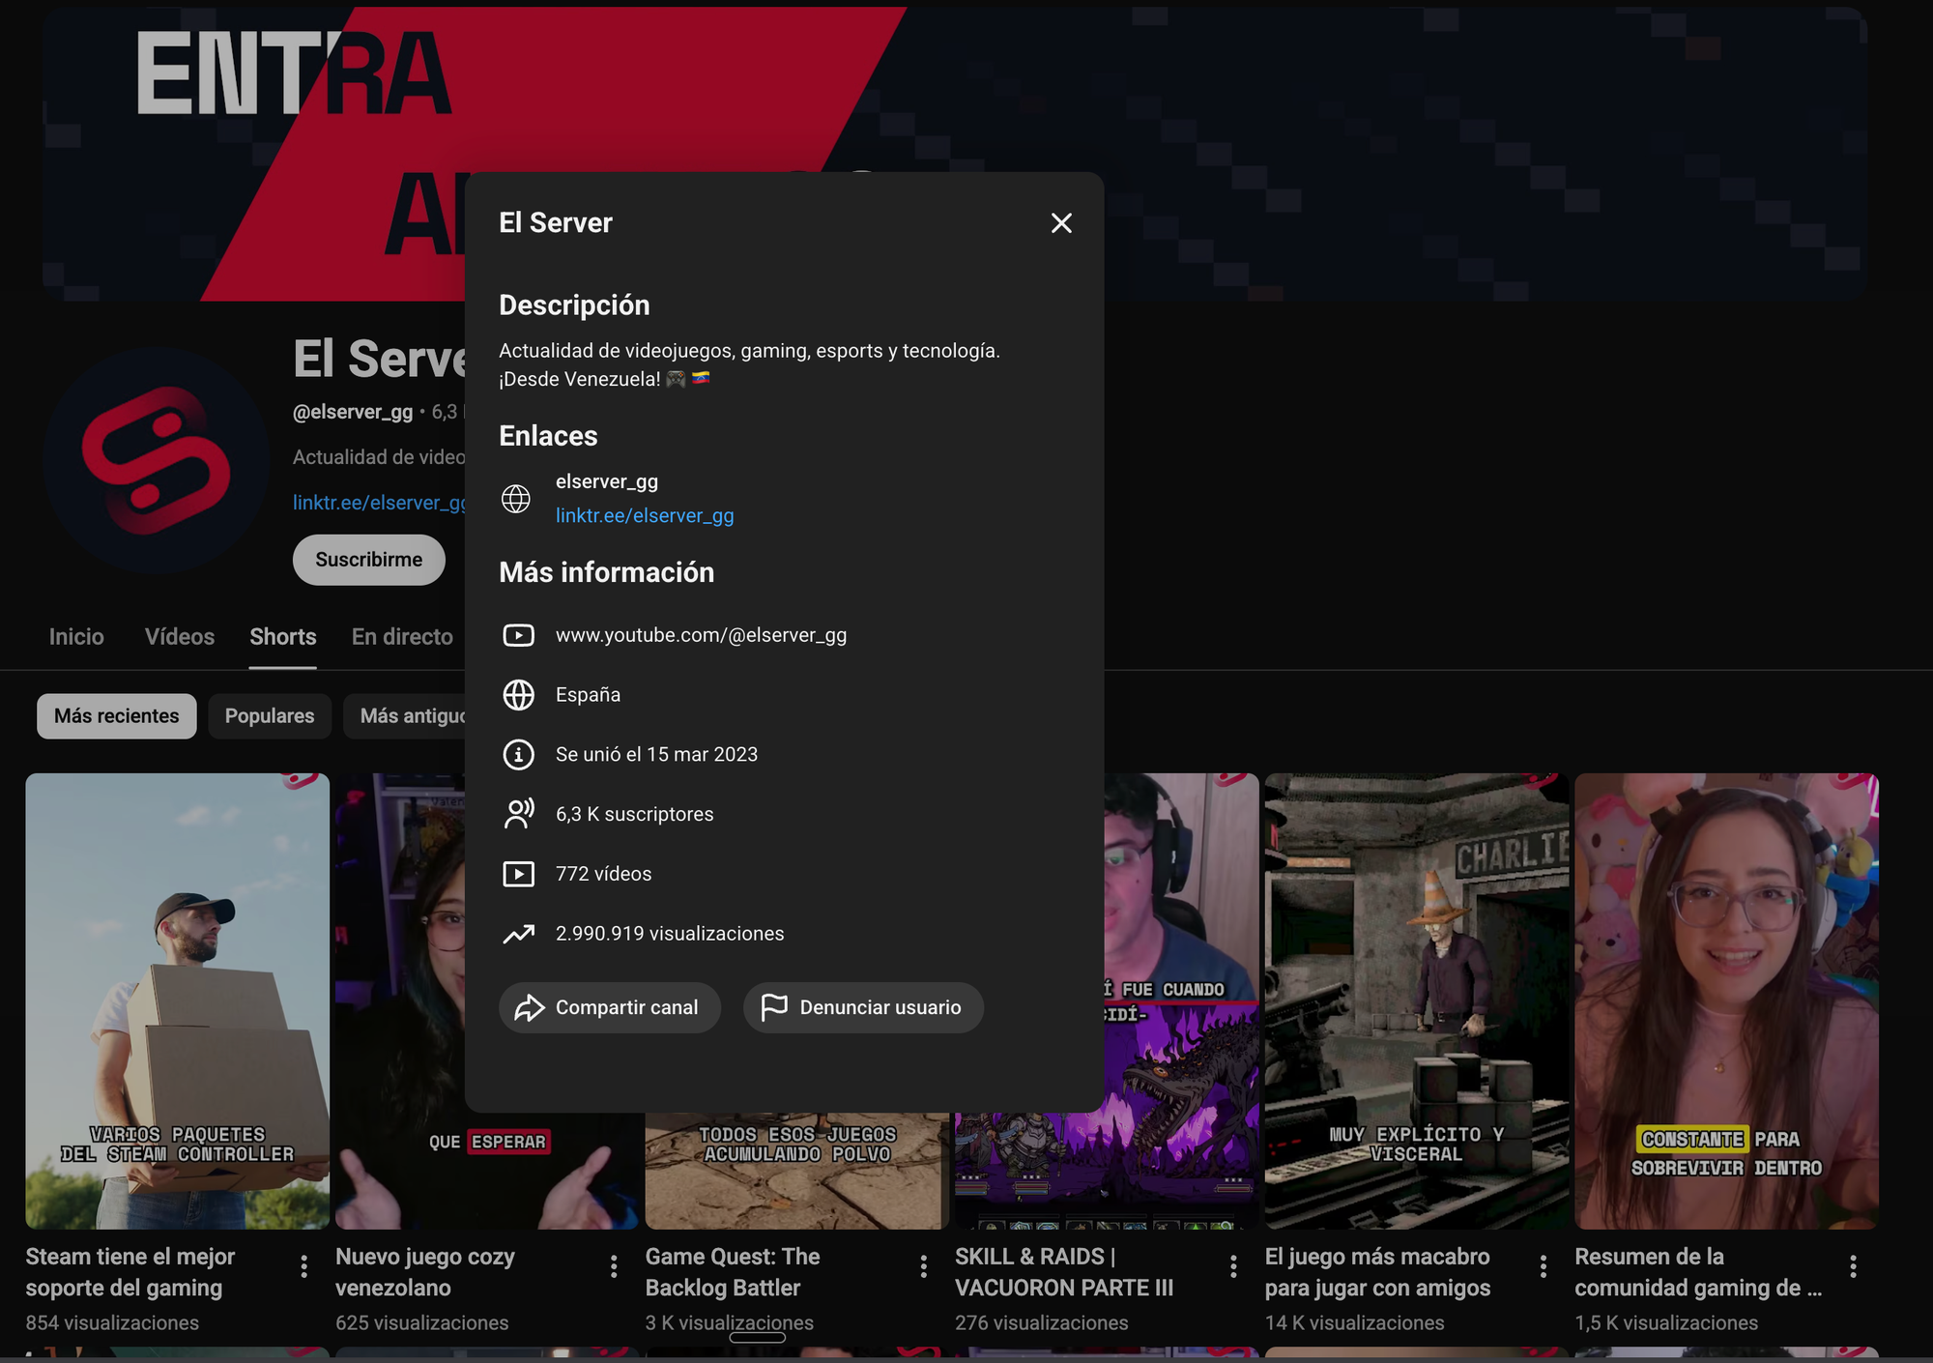Open options menu for El juego más macabro
This screenshot has height=1363, width=1933.
point(1544,1266)
